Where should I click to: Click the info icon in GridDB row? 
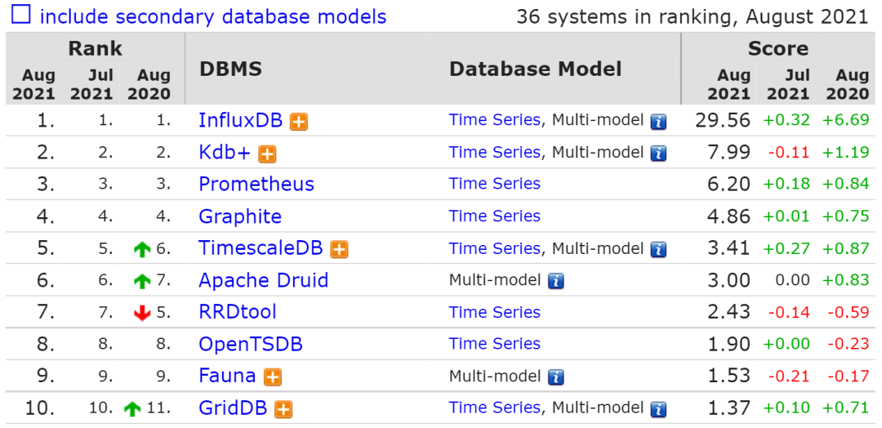[658, 409]
